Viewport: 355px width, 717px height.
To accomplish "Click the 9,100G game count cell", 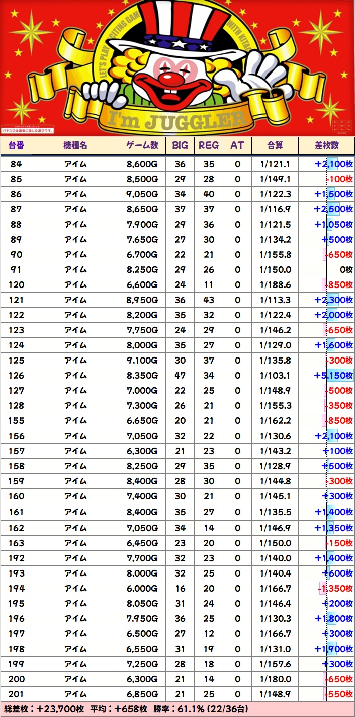I will pos(142,361).
